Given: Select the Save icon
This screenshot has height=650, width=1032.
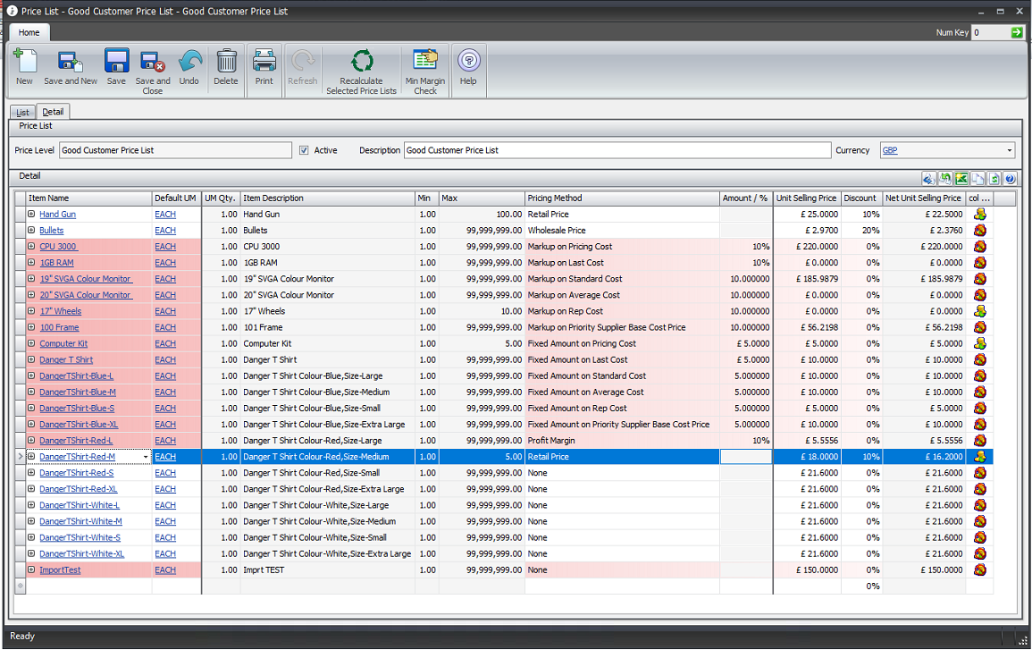Looking at the screenshot, I should pos(116,63).
